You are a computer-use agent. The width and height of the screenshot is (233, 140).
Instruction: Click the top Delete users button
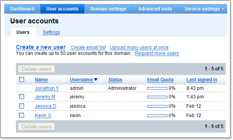pos(37,69)
